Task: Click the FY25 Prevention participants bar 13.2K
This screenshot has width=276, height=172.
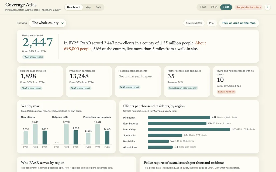Action: 107,138
